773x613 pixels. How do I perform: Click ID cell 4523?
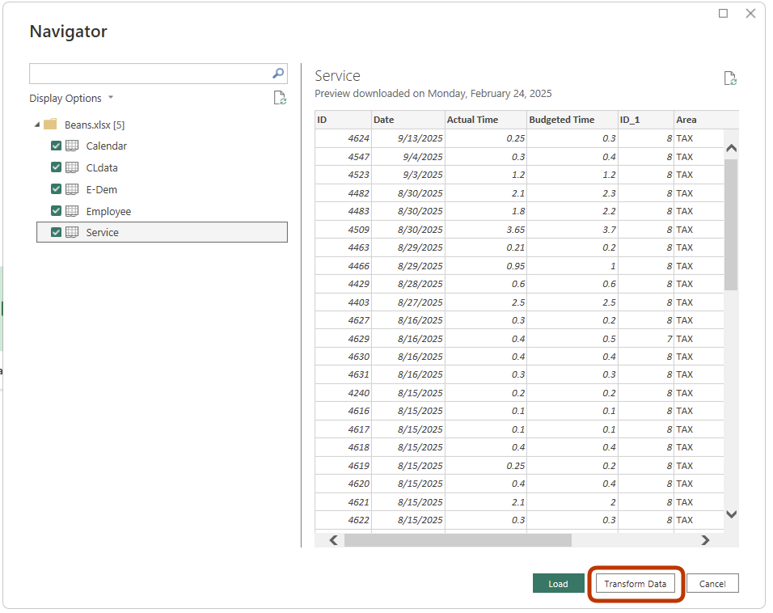click(343, 175)
